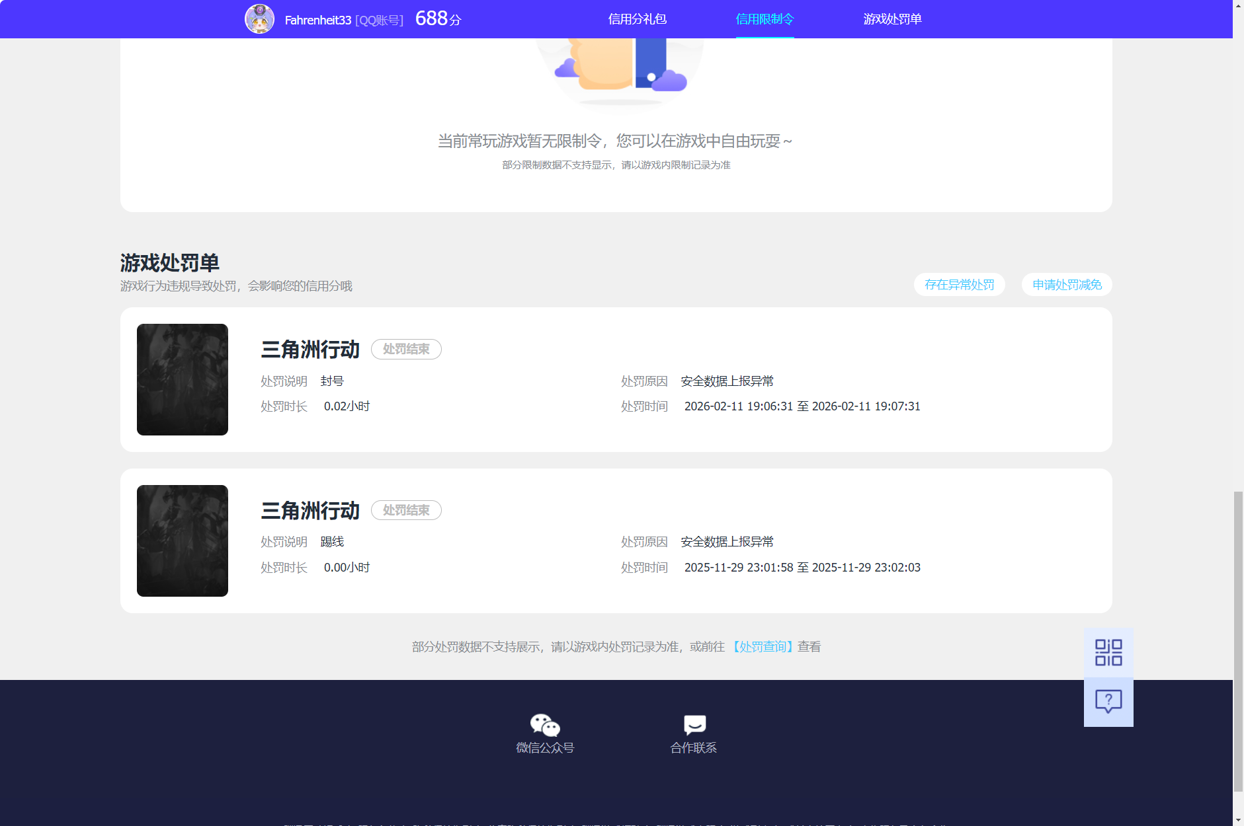
Task: Click username Fahrenheit33
Action: pyautogui.click(x=318, y=20)
